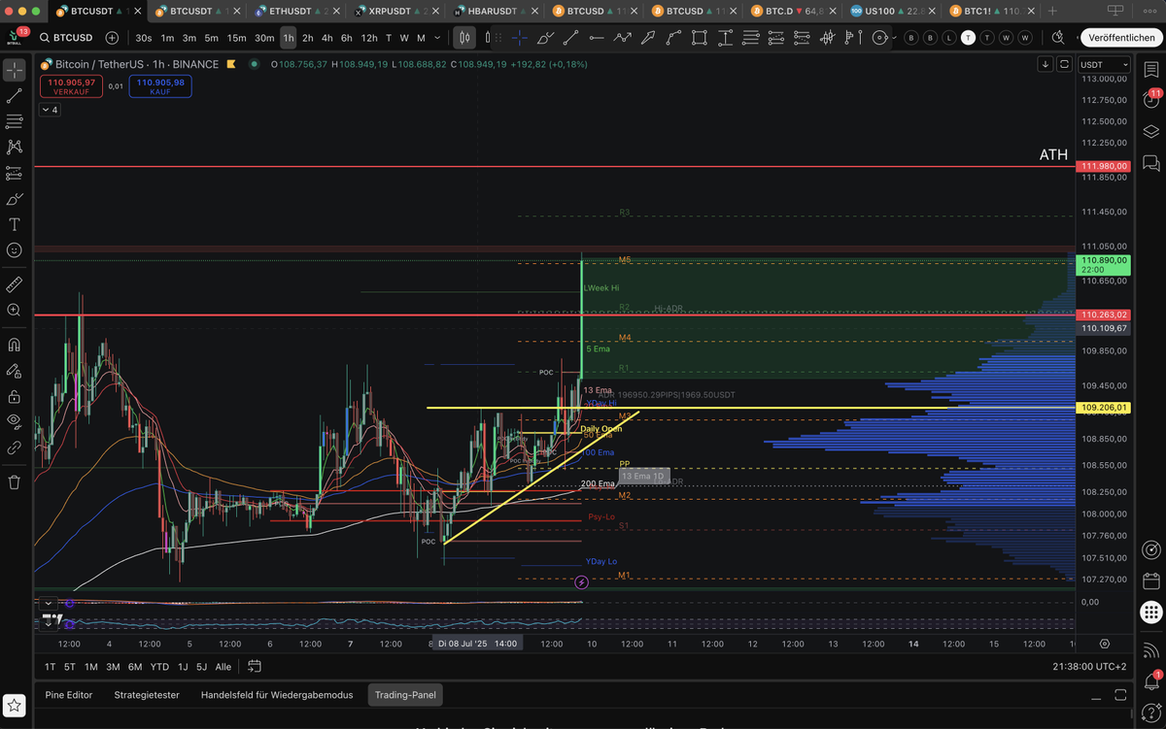Select the ruler measure tool
The height and width of the screenshot is (729, 1166).
pos(15,284)
